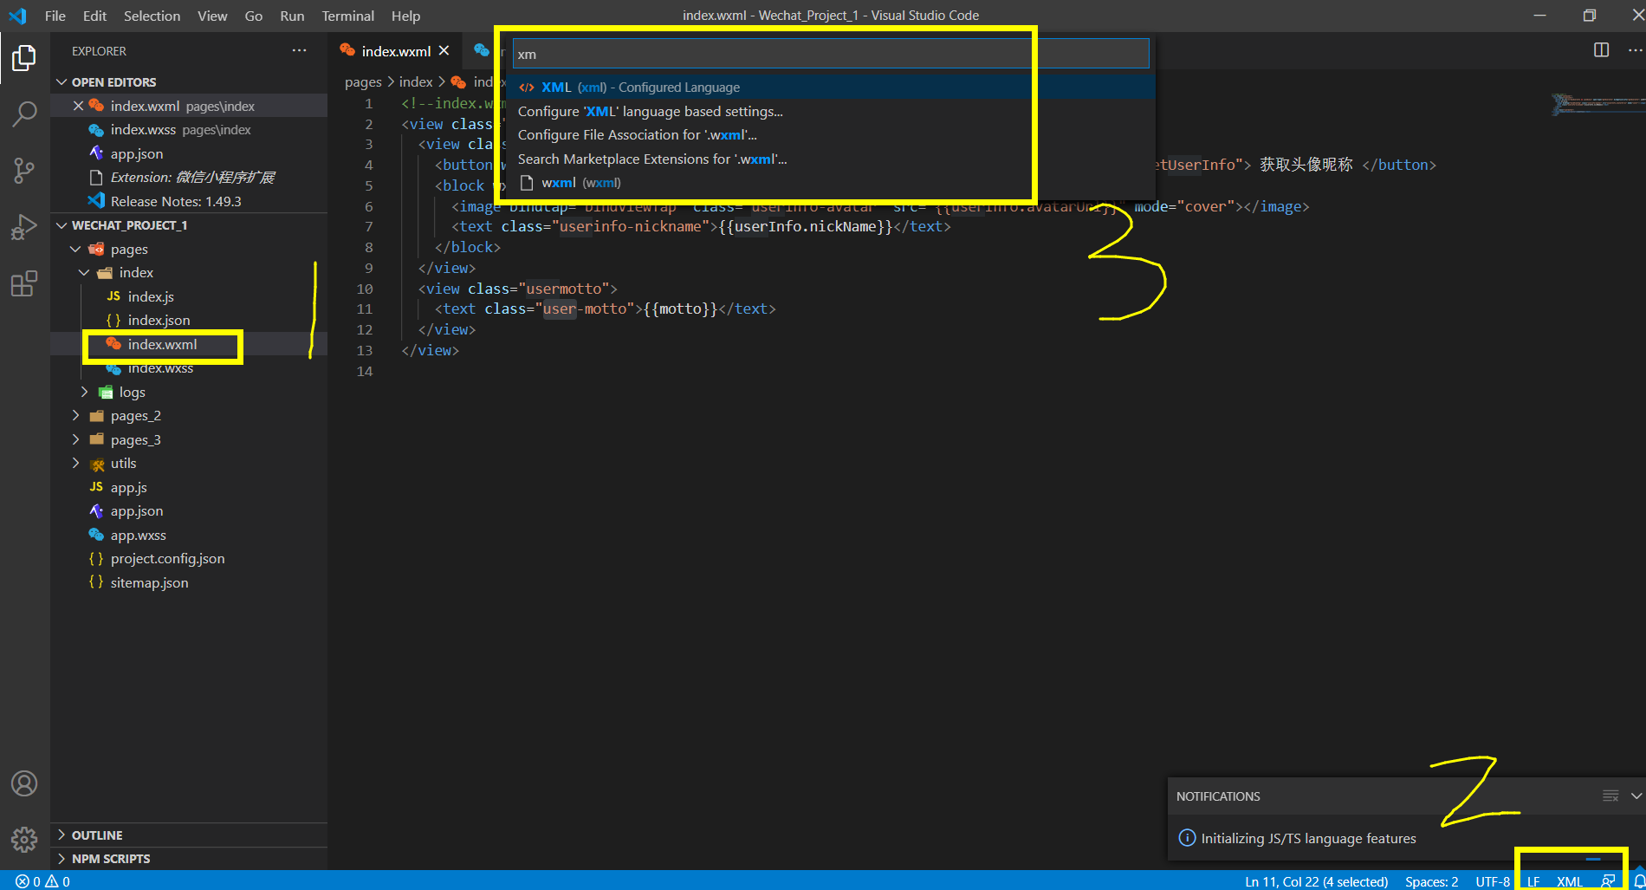This screenshot has height=890, width=1646.
Task: Click the Explorer more actions ellipsis
Action: click(299, 50)
